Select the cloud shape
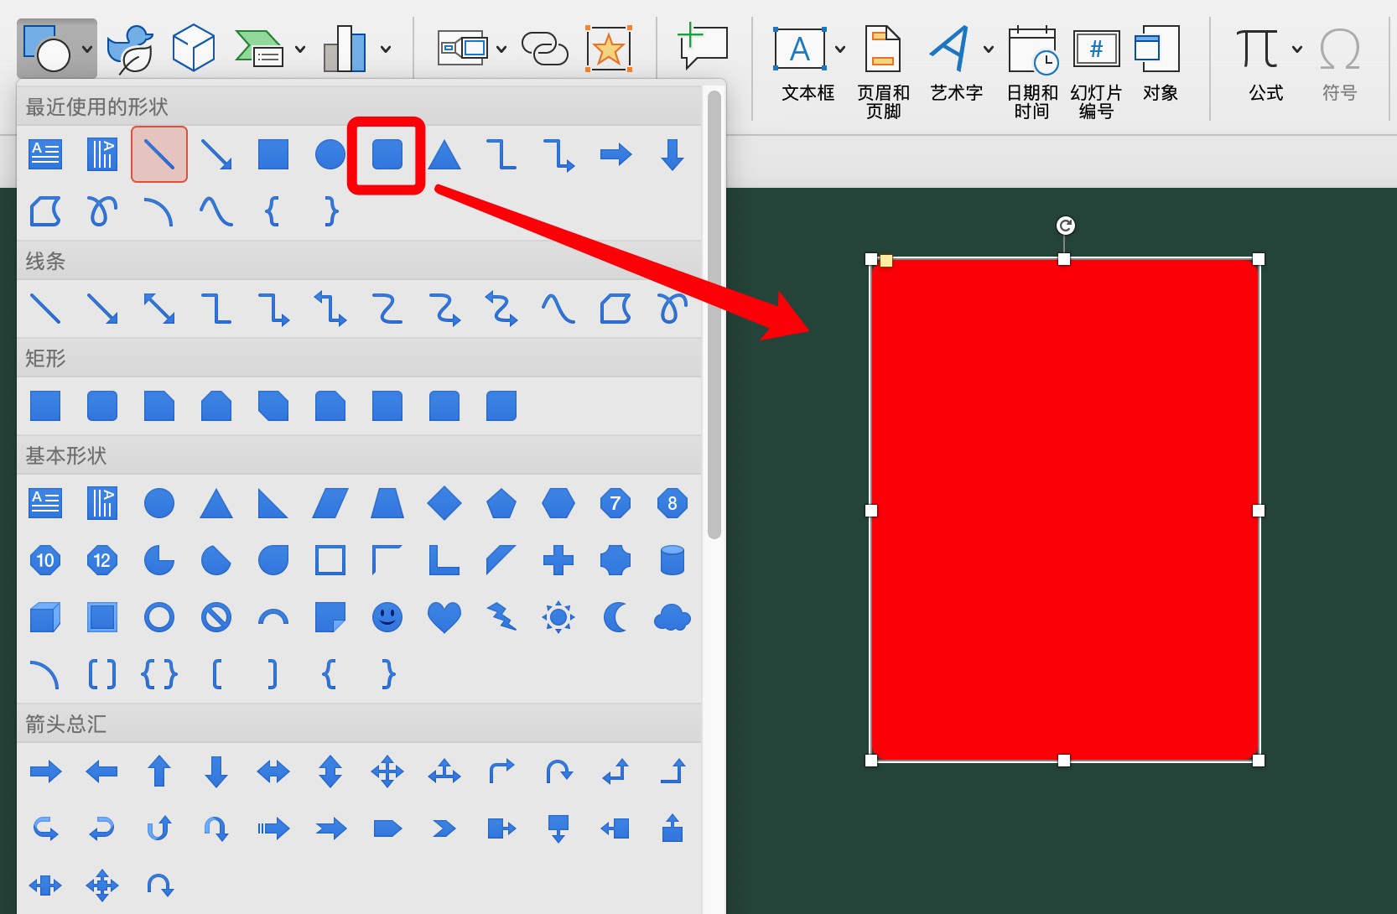The image size is (1397, 914). (672, 618)
